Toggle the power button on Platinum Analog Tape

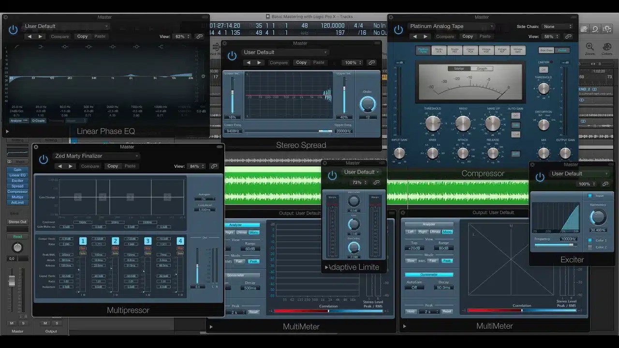398,29
